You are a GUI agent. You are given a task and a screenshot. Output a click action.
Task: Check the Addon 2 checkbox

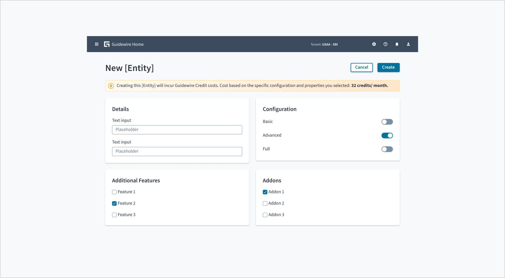click(x=265, y=203)
